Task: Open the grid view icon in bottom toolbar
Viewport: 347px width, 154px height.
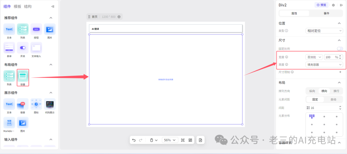Action: point(190,140)
